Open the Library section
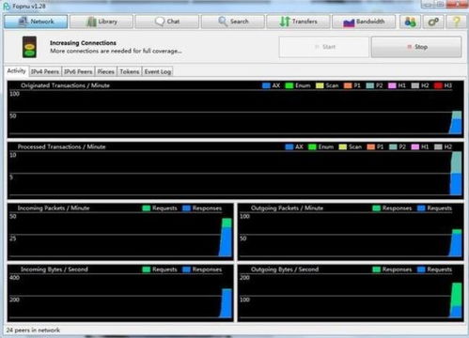Image resolution: width=469 pixels, height=338 pixels. (102, 22)
